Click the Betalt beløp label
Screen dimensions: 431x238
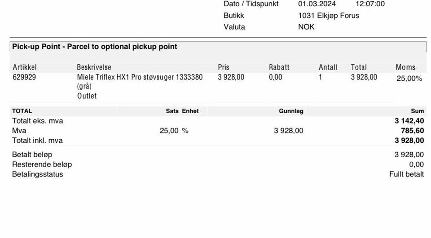(32, 155)
